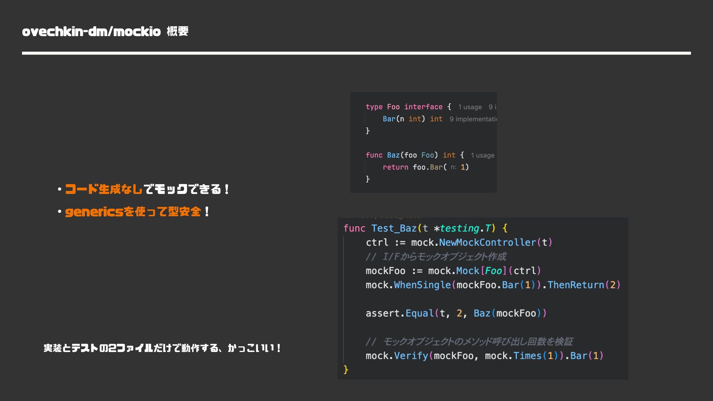Click the 'mockFoo := mock.Mock[Foo](ctrl)' line
Screen dimensions: 713x401
tap(453, 271)
